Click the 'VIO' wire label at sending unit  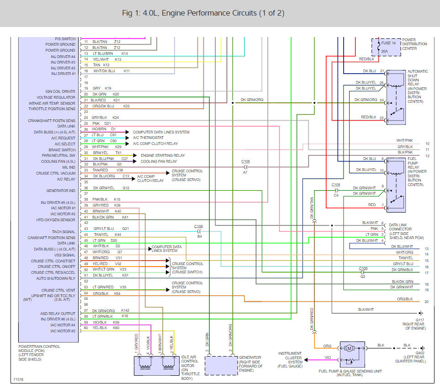pyautogui.click(x=328, y=357)
